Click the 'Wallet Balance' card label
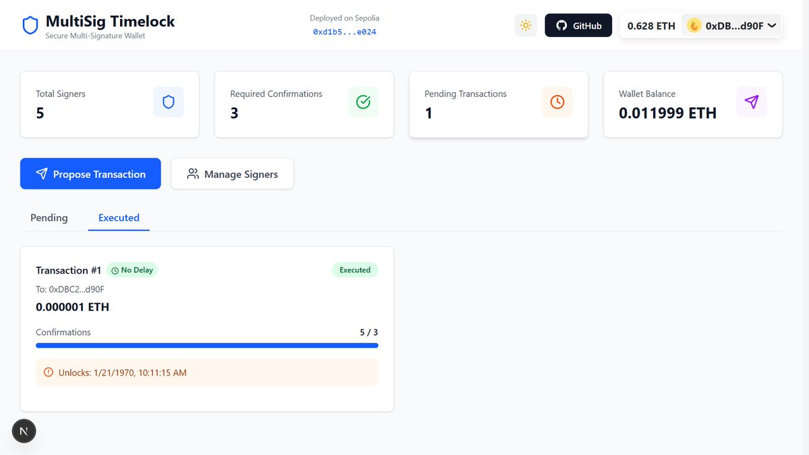Image resolution: width=809 pixels, height=455 pixels. 647,94
